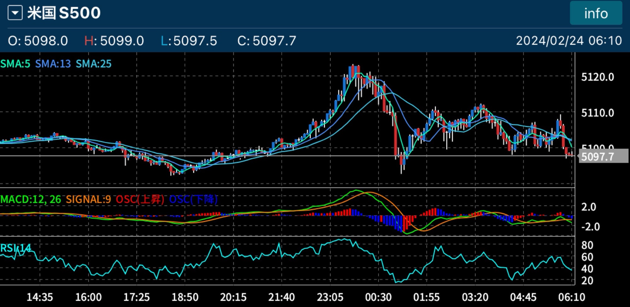Viewport: 630px width, 307px height.
Task: Click the RSI:14 indicator label
Action: [16, 248]
